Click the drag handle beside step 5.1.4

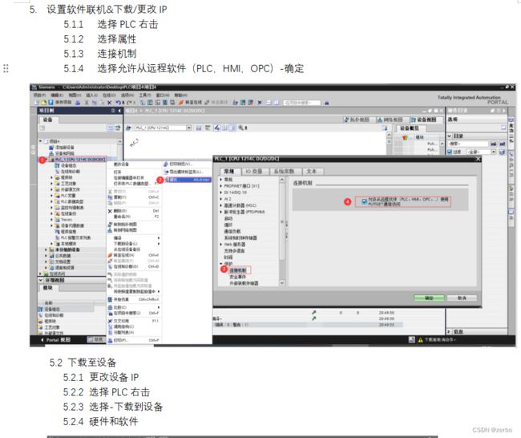tap(6, 68)
